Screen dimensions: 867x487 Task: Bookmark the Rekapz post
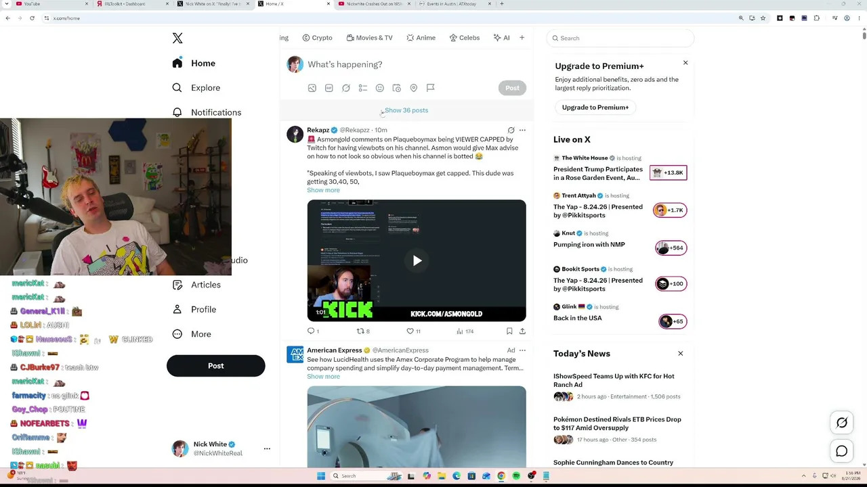509,331
